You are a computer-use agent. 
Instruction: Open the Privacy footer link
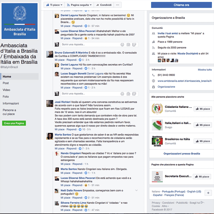tap(156, 203)
